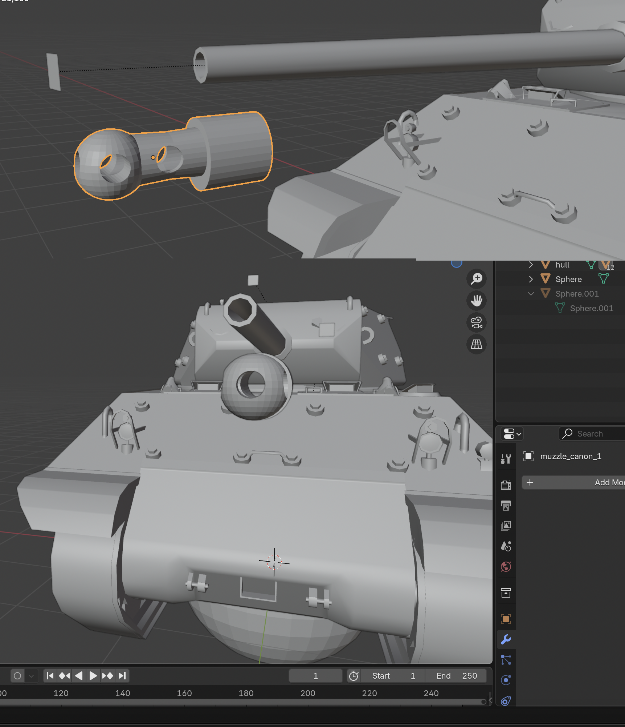This screenshot has width=625, height=727.
Task: Click the muzzle_canon_1 breadcrumb label
Action: coord(571,456)
